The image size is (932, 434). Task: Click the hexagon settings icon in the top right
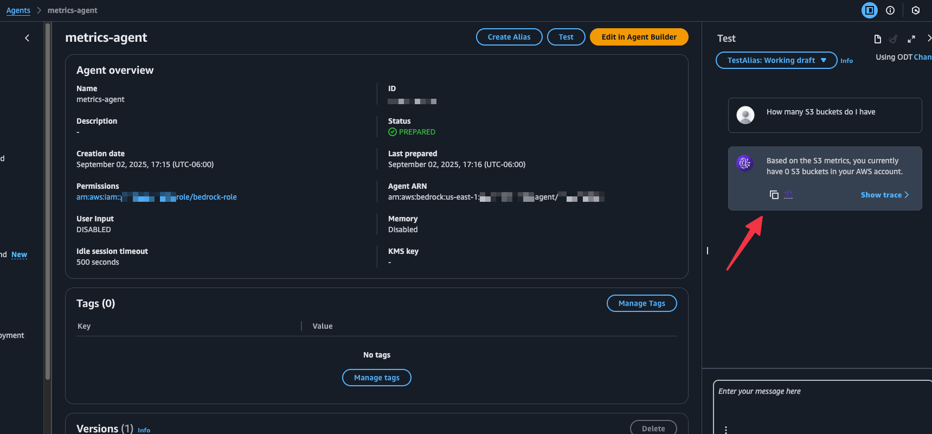[916, 10]
